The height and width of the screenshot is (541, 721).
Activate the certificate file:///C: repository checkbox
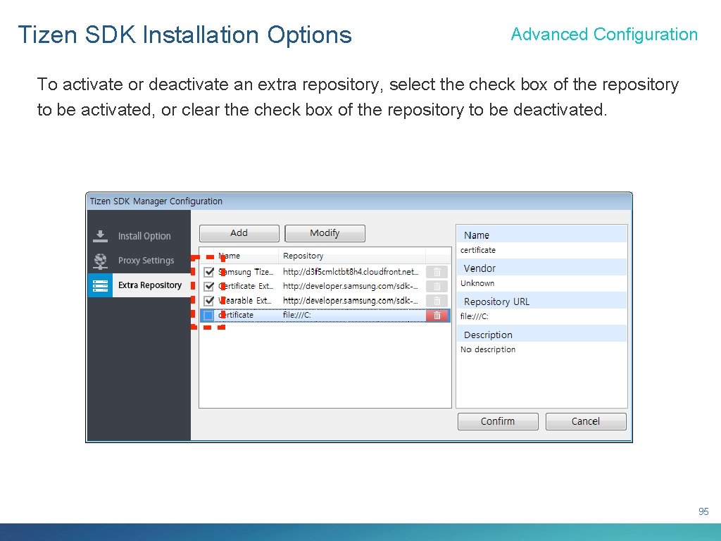208,316
